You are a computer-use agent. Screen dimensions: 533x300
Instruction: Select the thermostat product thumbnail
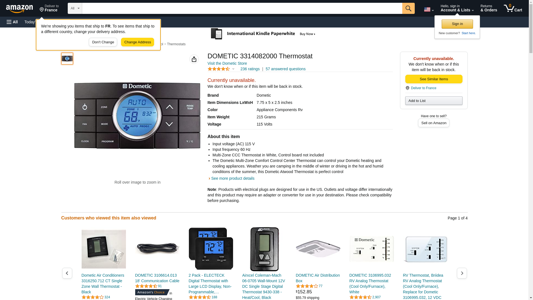67,59
